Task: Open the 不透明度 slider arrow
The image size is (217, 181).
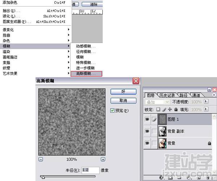Action: pyautogui.click(x=206, y=101)
